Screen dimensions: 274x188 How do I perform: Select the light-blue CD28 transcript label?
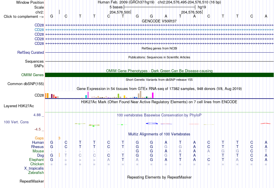(39, 30)
